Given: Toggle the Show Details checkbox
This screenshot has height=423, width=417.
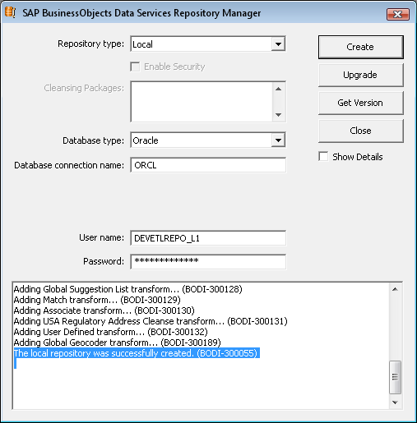Looking at the screenshot, I should (323, 157).
